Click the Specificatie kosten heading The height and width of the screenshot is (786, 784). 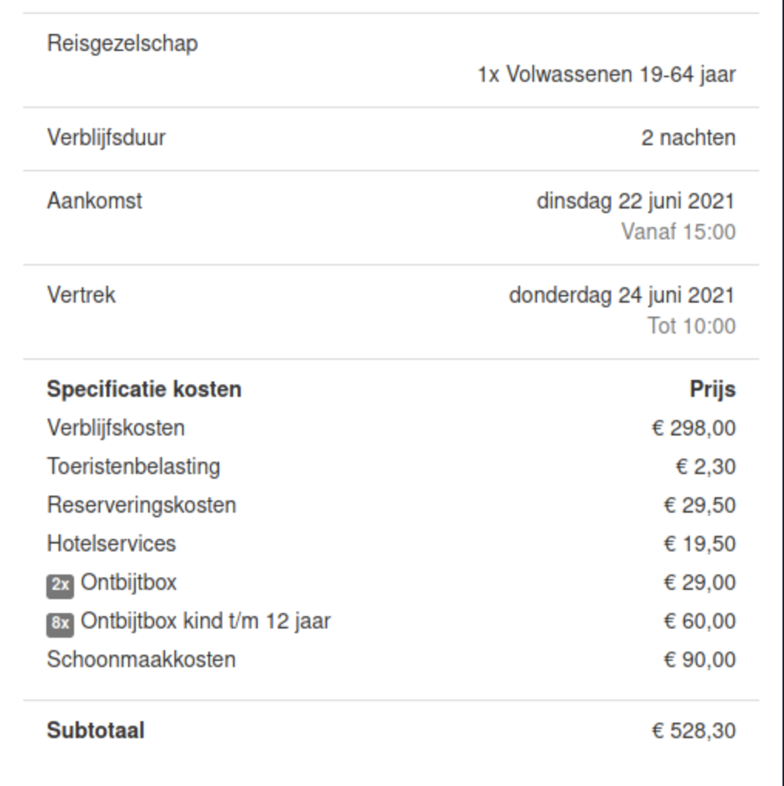click(144, 389)
